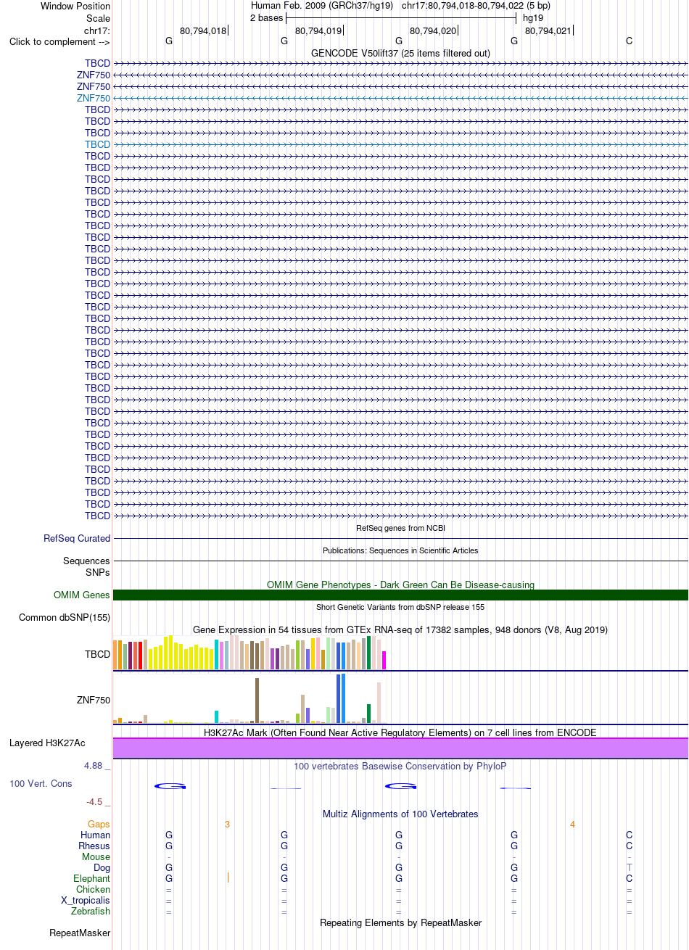Screen dimensions: 689x950
Task: Select the chr17: ruler label
Action: (x=97, y=30)
